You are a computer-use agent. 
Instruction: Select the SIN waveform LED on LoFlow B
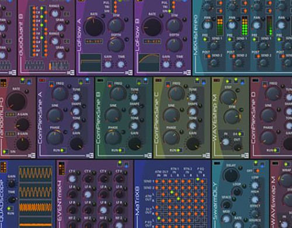[x=169, y=11]
